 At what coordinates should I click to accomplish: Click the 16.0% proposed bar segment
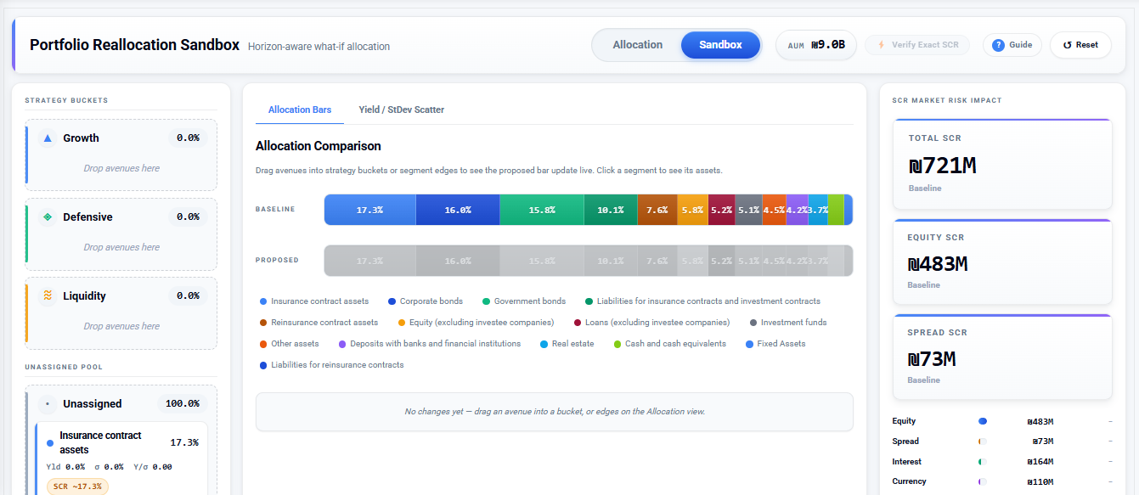457,261
